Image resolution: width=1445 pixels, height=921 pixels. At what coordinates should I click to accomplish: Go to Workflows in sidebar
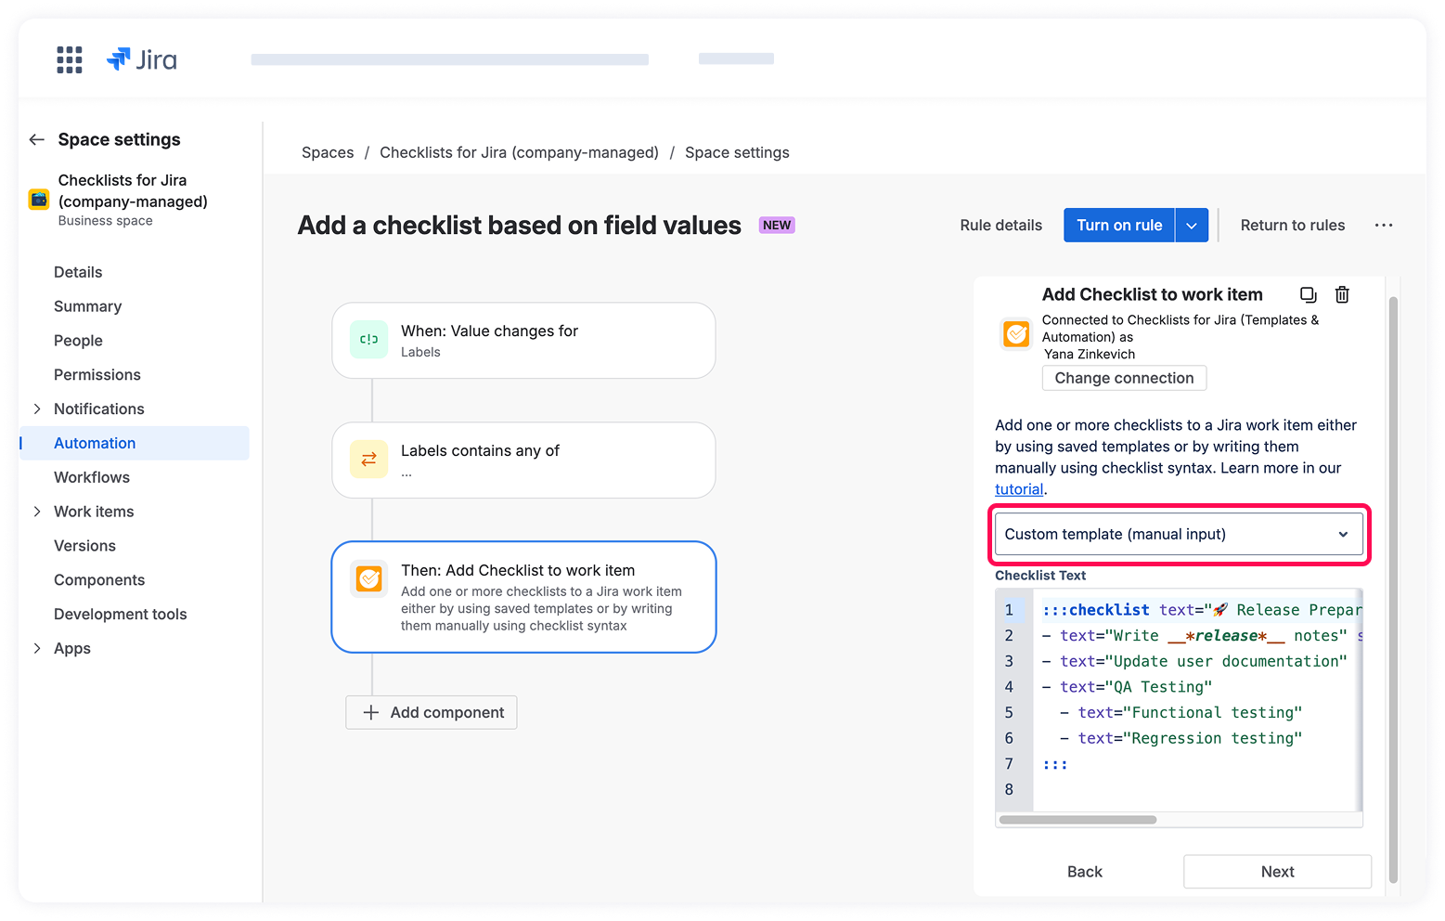(x=92, y=477)
